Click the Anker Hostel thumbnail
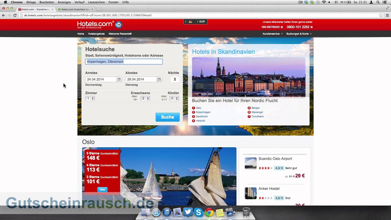Viewport: 391px width, 220px height. pos(250,193)
